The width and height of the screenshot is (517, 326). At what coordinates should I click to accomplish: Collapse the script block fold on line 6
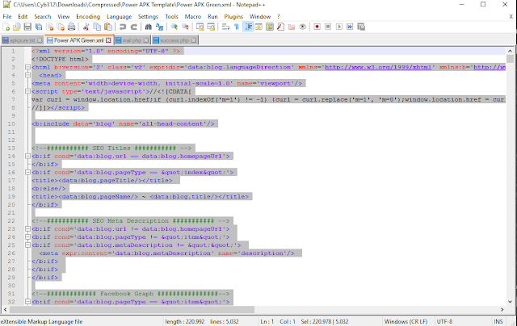[x=27, y=91]
